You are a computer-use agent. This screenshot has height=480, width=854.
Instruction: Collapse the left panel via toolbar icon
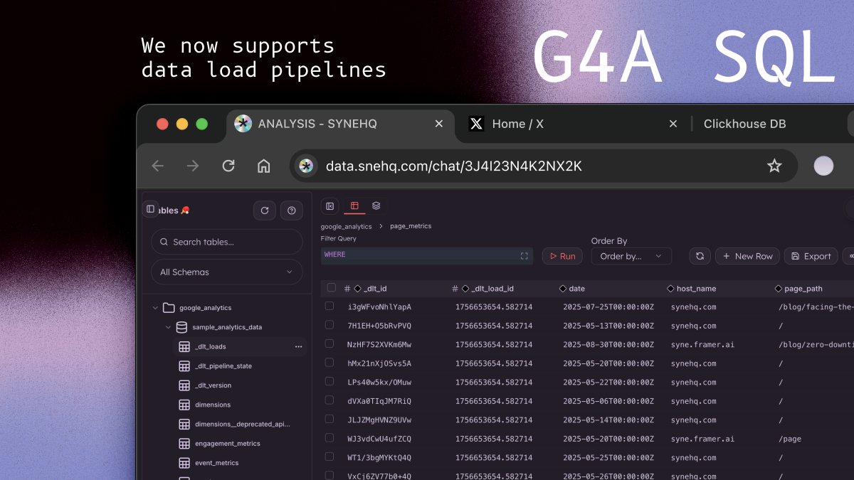[330, 206]
